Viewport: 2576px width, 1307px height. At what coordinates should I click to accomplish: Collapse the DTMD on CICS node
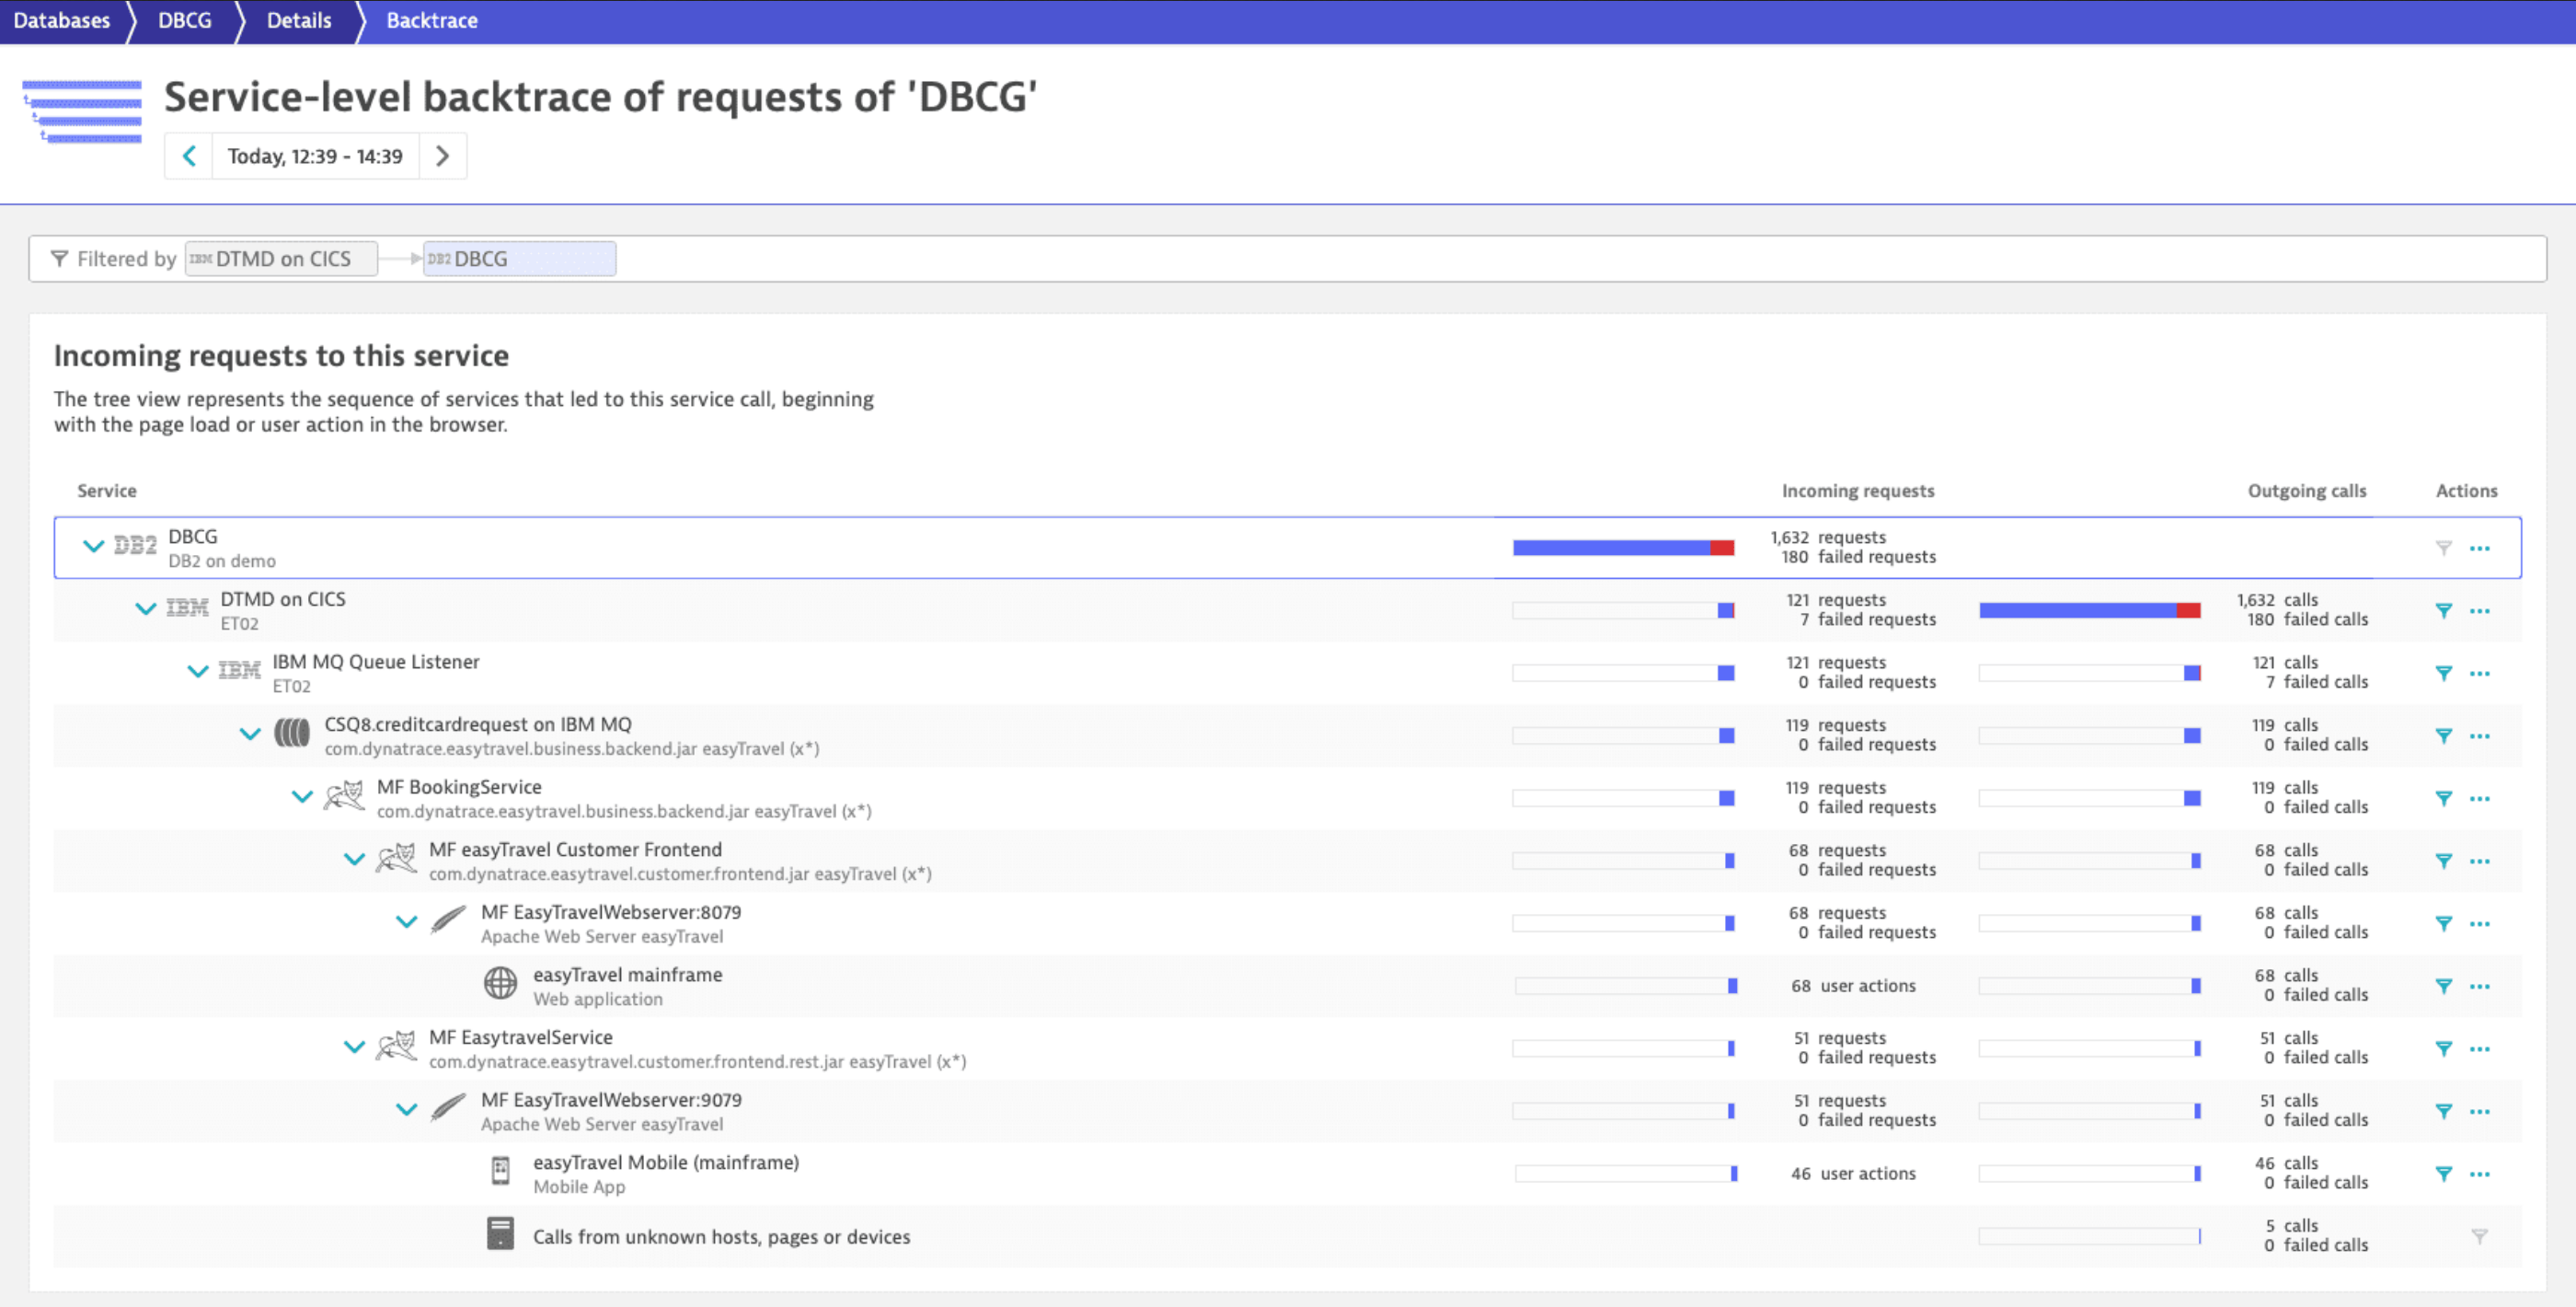click(146, 608)
